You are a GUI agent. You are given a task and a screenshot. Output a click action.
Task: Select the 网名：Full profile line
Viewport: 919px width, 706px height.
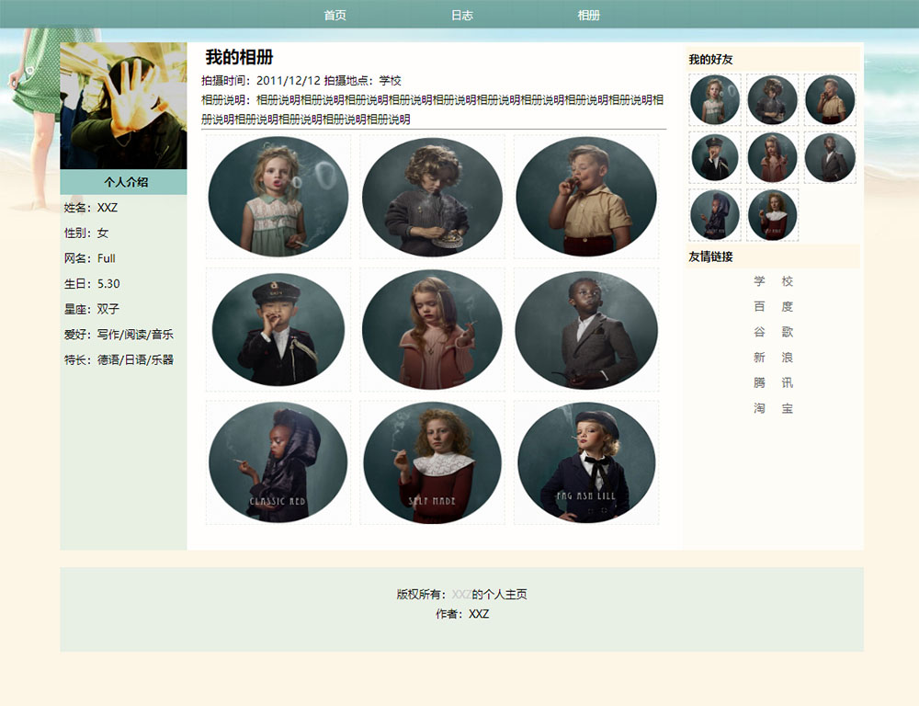coord(90,258)
